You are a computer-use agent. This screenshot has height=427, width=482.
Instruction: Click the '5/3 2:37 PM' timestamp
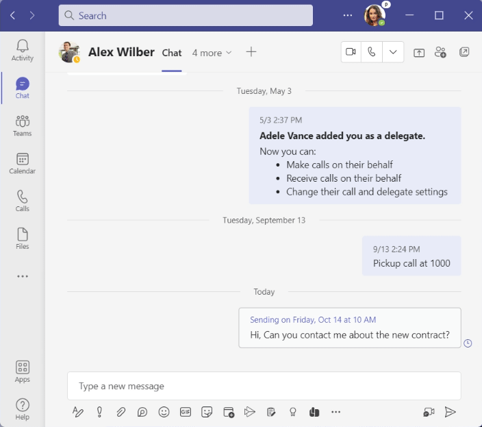coord(281,120)
